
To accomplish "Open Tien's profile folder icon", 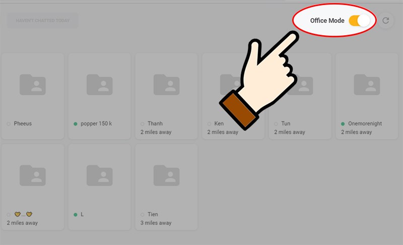I will point(166,175).
